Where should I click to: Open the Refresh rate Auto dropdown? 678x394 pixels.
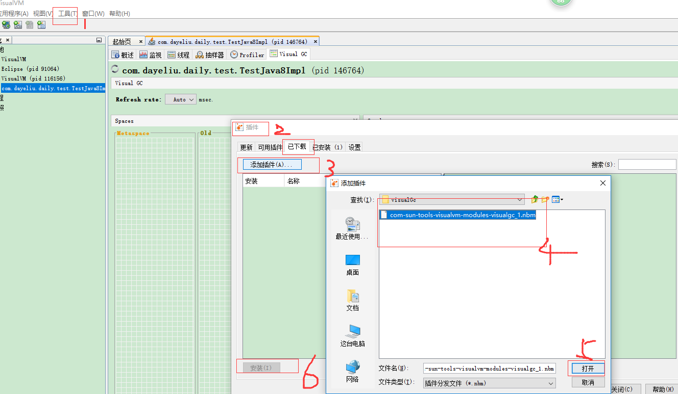(x=180, y=99)
